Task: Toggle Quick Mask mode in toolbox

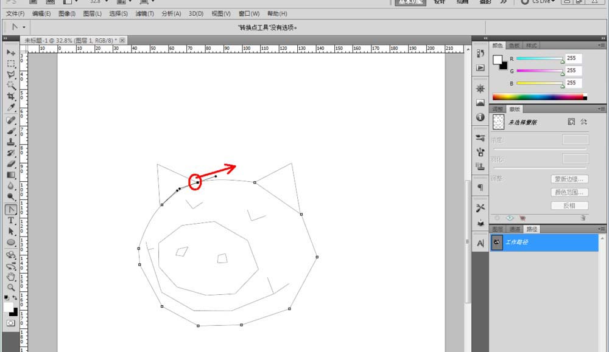Action: coord(11,323)
